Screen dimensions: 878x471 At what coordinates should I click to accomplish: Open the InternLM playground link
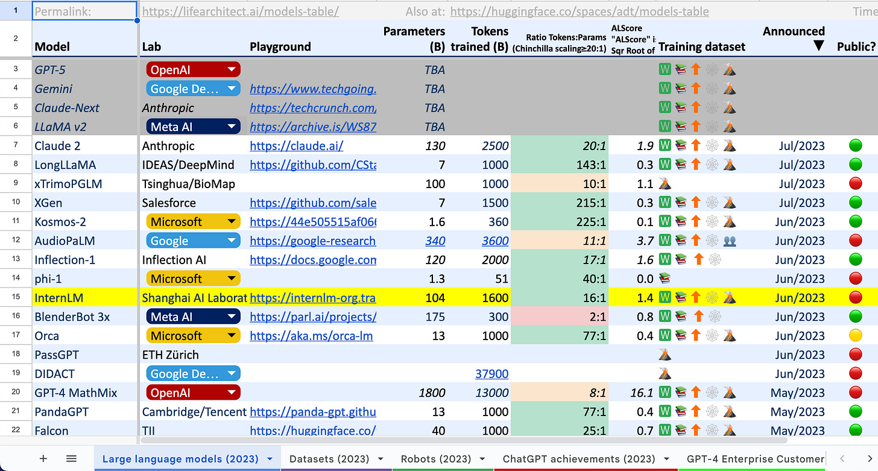(x=313, y=297)
